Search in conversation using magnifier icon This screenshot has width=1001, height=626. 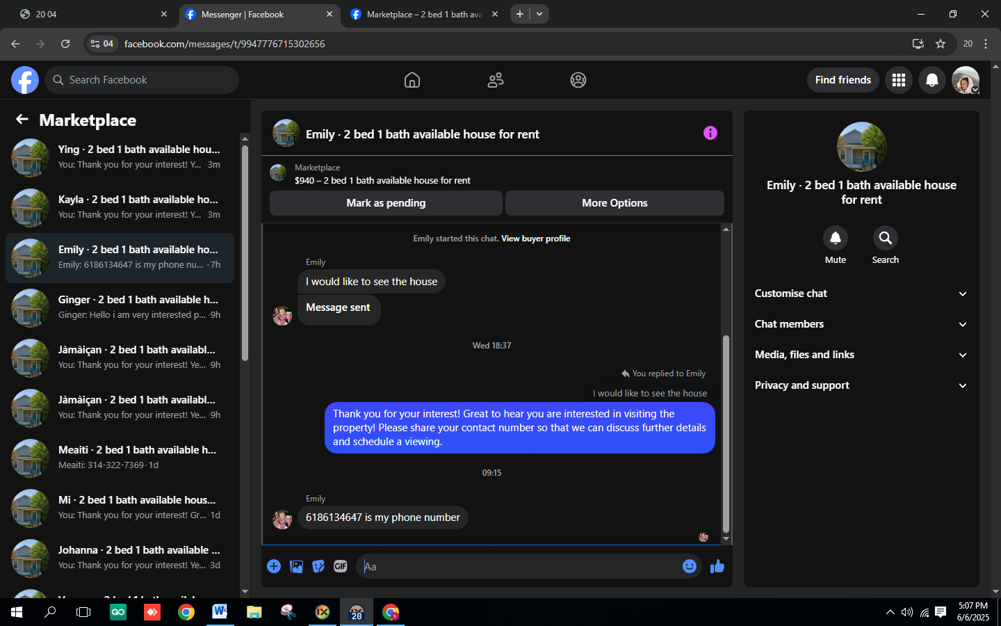click(886, 238)
